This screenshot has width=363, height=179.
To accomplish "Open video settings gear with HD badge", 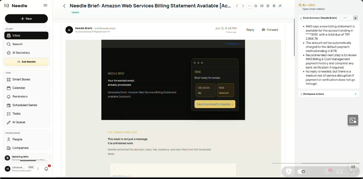I will point(327,172).
